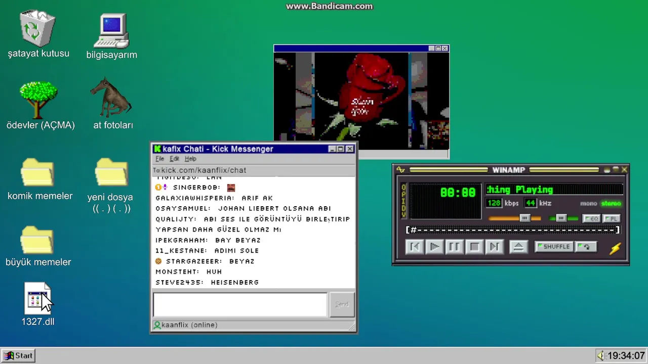The image size is (648, 364).
Task: Click the Winamp window shade button
Action: coord(616,170)
